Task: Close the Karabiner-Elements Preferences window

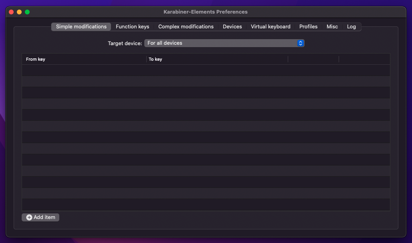Action: [x=11, y=12]
